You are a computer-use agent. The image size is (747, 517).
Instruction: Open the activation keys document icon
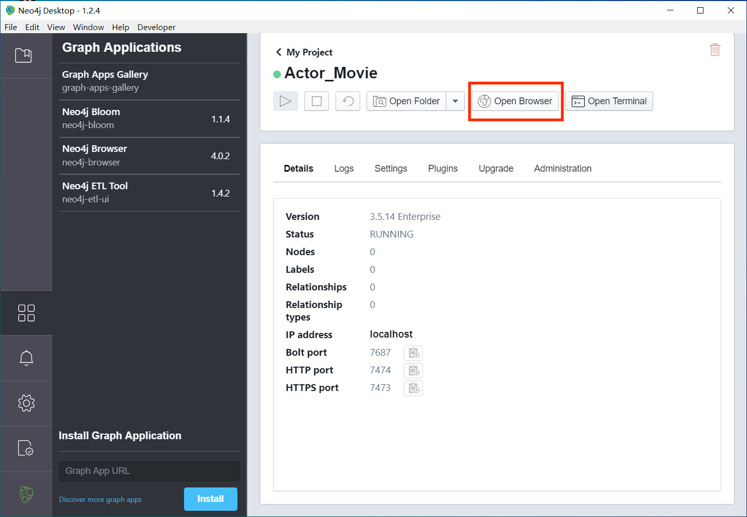(26, 448)
